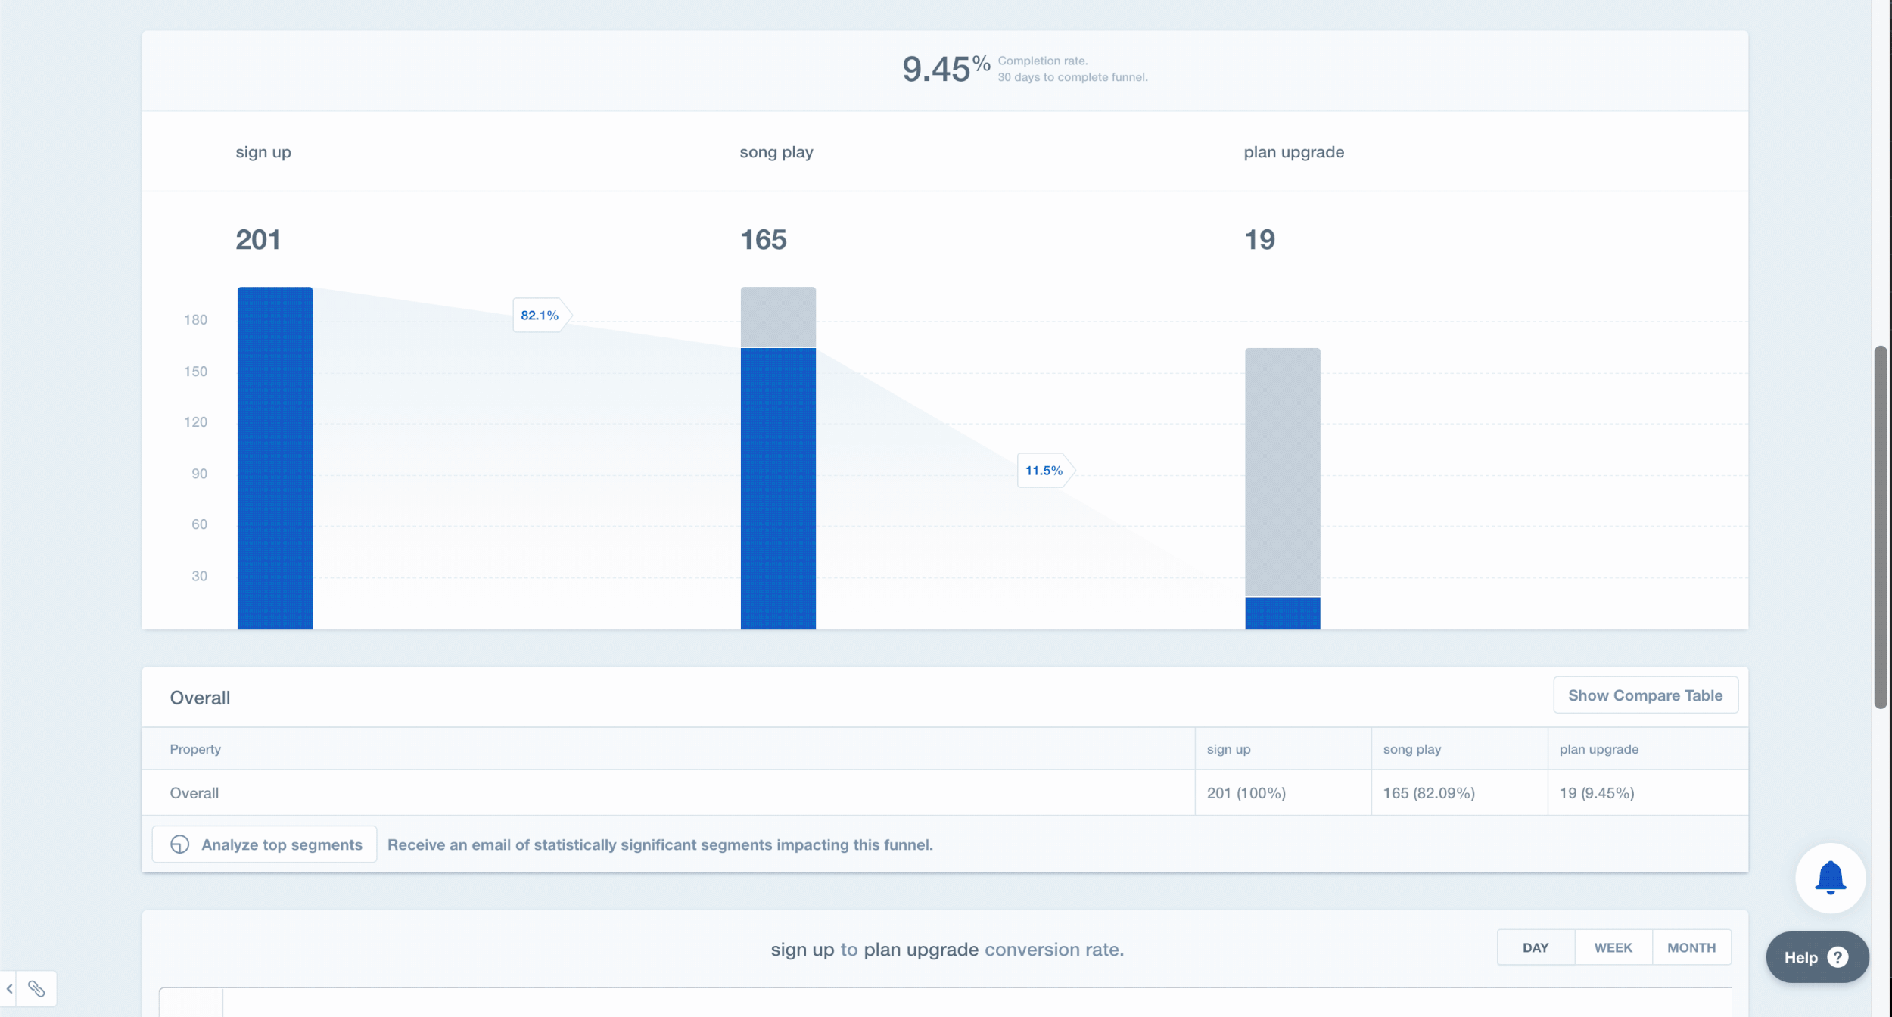Screen dimensions: 1892x1017
Task: Click the blue notification bell icon
Action: click(x=1830, y=878)
